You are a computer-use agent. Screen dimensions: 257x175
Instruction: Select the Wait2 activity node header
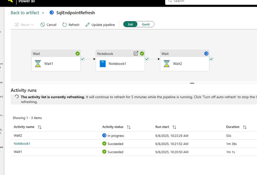(185, 54)
